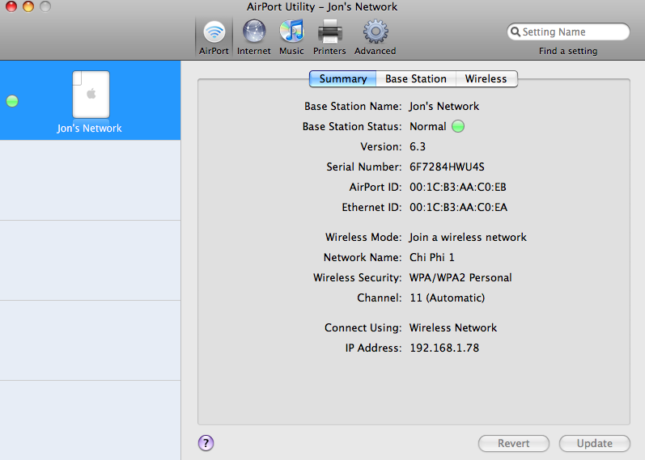The height and width of the screenshot is (460, 645).
Task: Click the Update button
Action: tap(594, 443)
